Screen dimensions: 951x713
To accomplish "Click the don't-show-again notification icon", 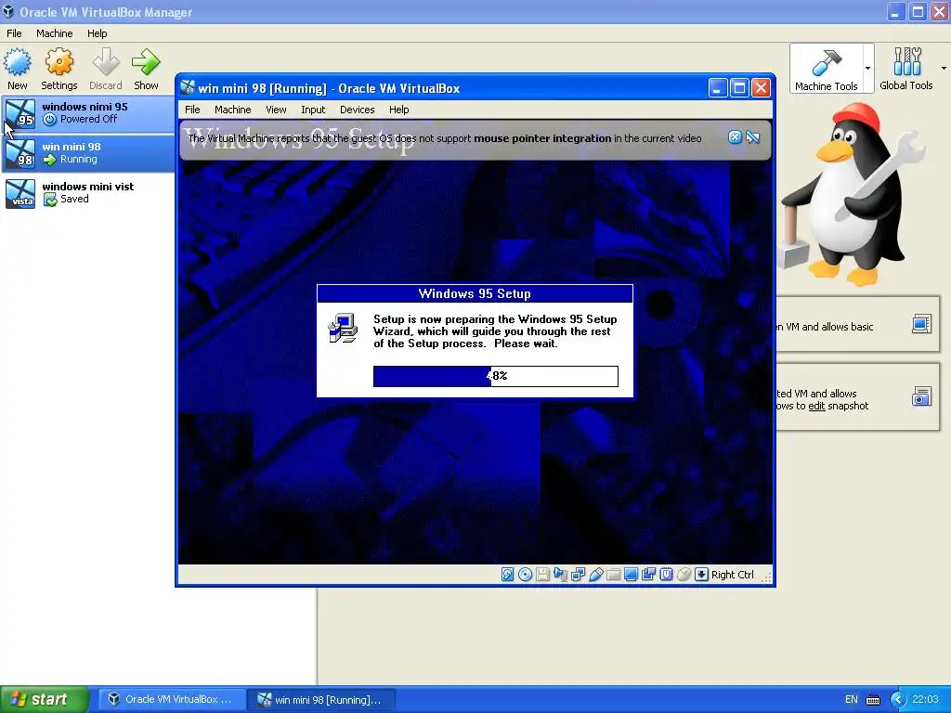I will [x=753, y=137].
